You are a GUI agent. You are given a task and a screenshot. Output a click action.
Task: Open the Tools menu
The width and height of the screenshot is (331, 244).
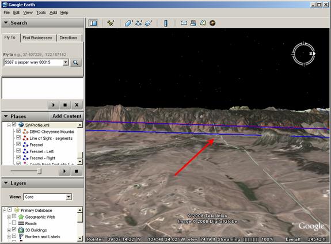tap(41, 13)
